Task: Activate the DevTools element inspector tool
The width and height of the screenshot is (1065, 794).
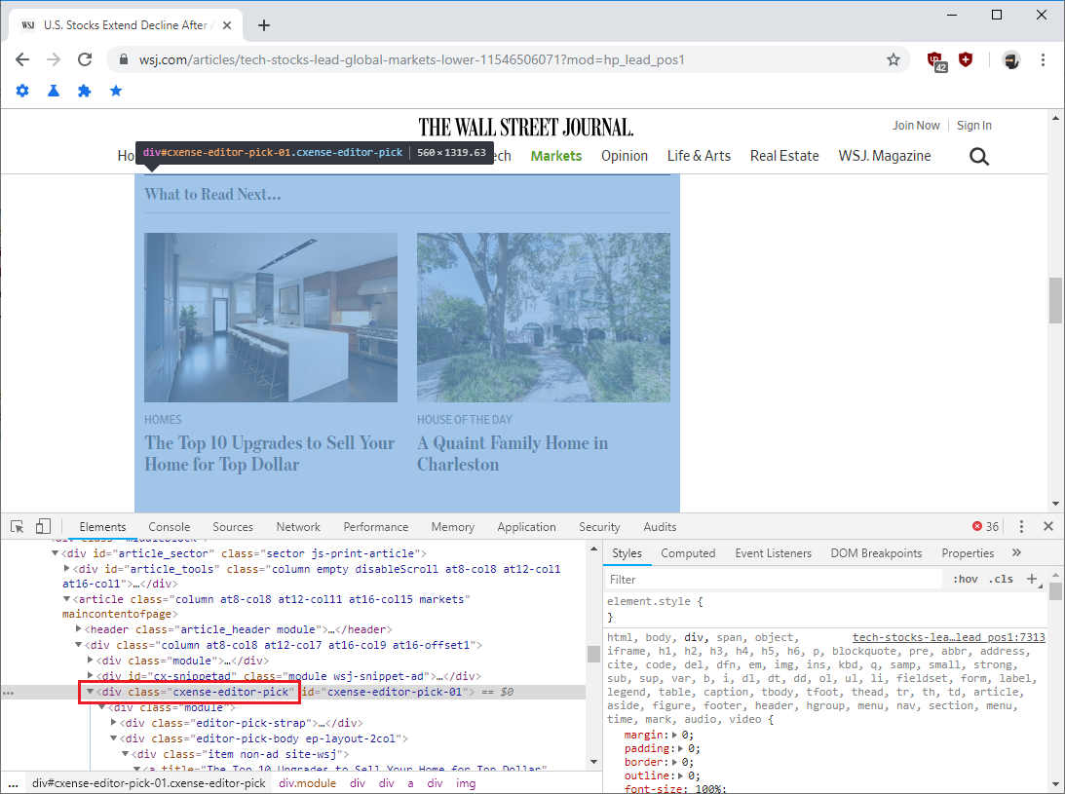Action: [18, 526]
